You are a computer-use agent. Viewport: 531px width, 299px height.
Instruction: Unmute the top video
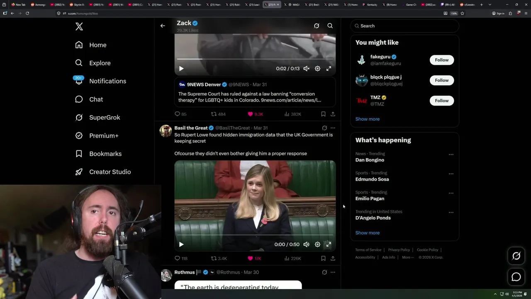(x=306, y=69)
